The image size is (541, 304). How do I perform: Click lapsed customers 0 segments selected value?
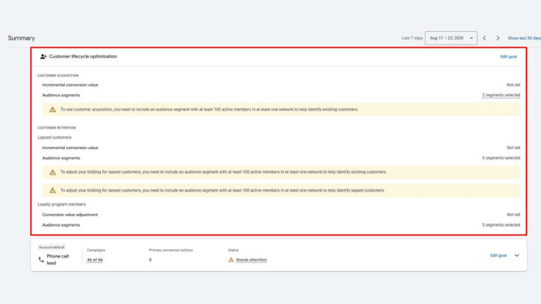tap(501, 158)
